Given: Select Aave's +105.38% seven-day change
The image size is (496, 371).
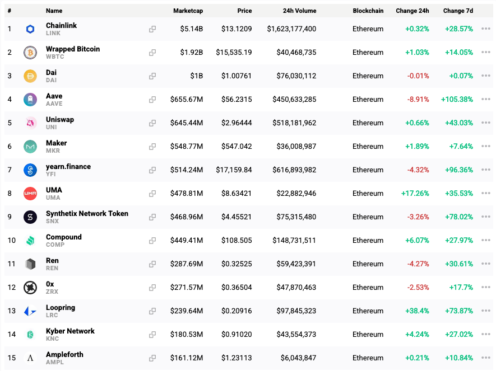Looking at the screenshot, I should [x=457, y=100].
